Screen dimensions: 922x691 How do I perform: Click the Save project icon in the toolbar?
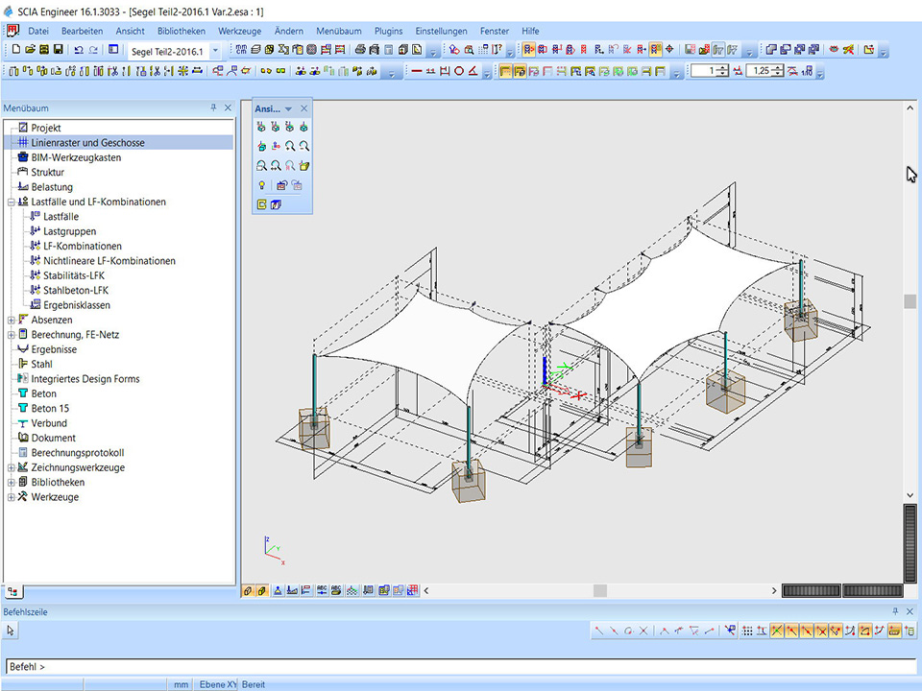pyautogui.click(x=59, y=50)
